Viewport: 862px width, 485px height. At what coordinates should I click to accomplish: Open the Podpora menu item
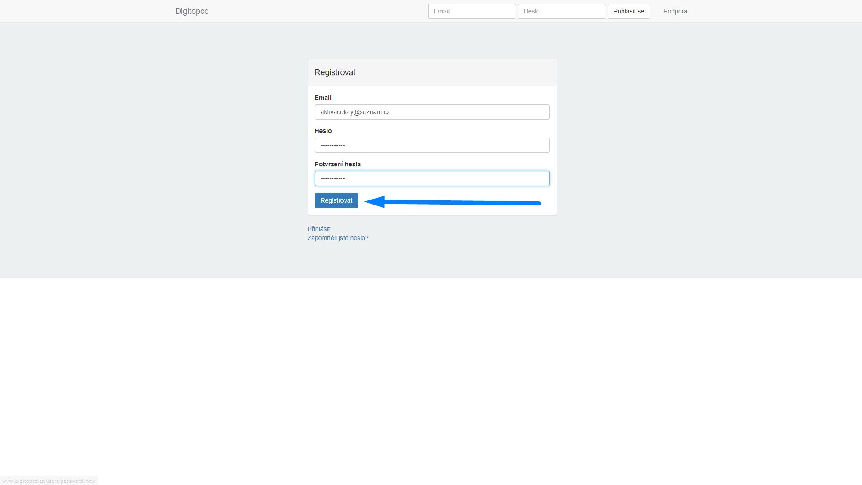click(x=675, y=11)
